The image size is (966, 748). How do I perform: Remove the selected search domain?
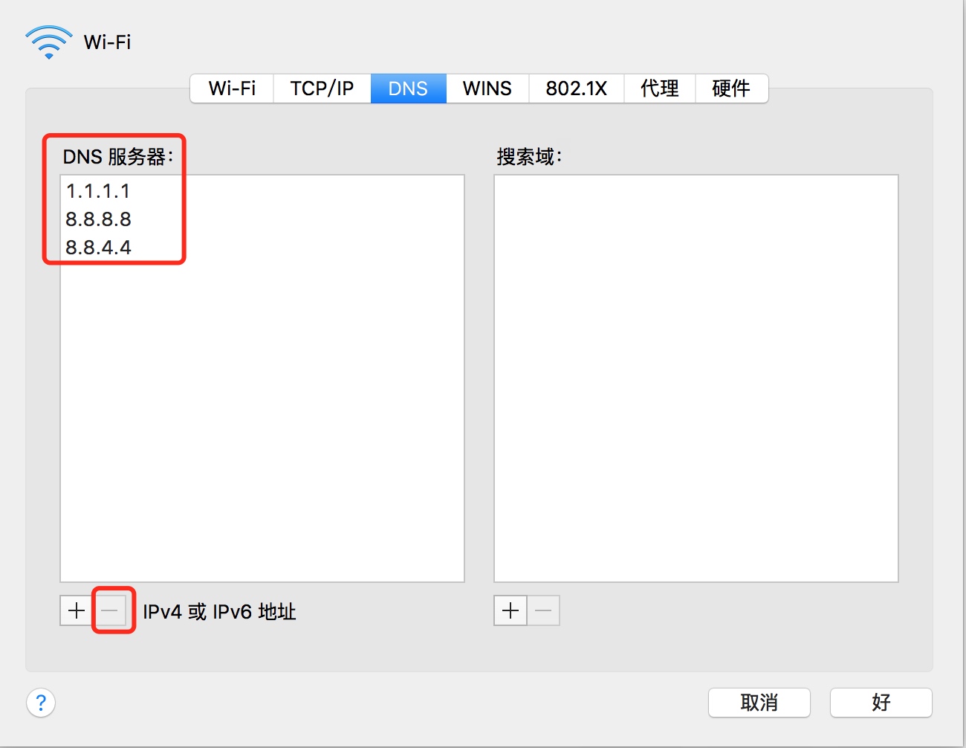[x=543, y=611]
